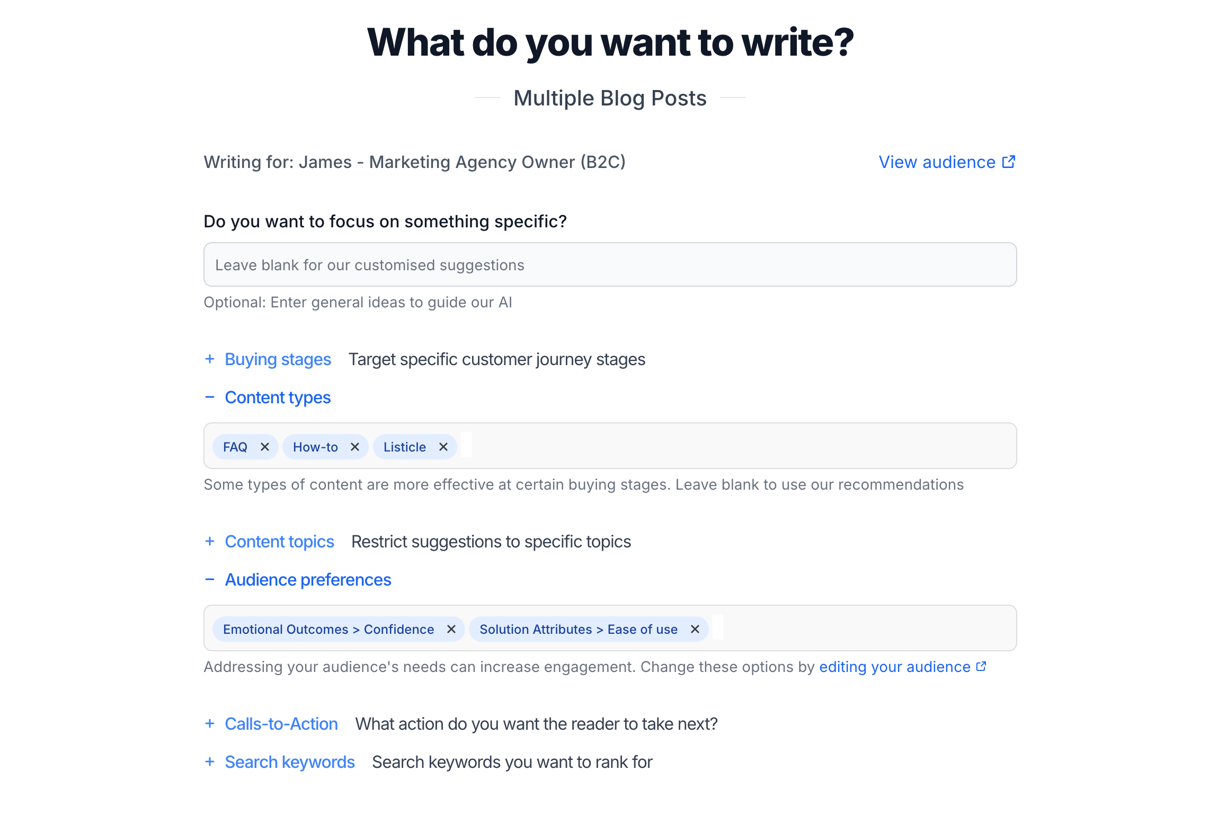
Task: Click the external-link icon beside View audience
Action: point(1009,161)
